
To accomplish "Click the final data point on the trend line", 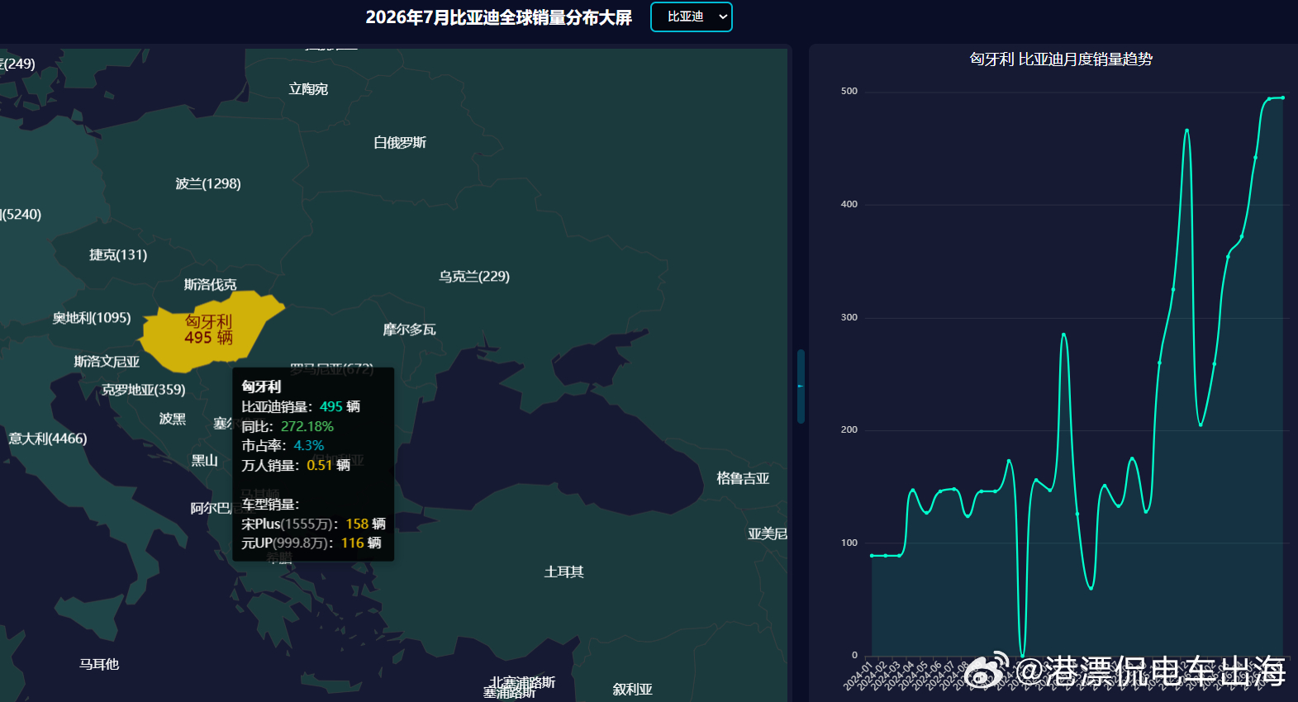I will tap(1283, 97).
